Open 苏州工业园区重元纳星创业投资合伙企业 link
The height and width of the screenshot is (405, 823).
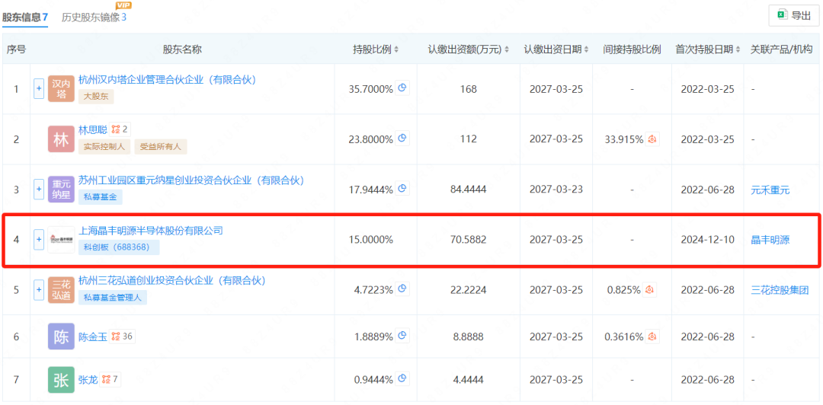click(x=191, y=180)
